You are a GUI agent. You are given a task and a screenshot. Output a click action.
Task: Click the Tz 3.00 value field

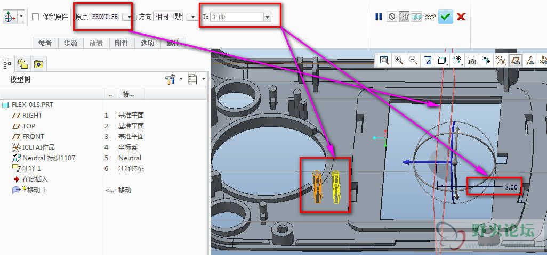(x=237, y=17)
